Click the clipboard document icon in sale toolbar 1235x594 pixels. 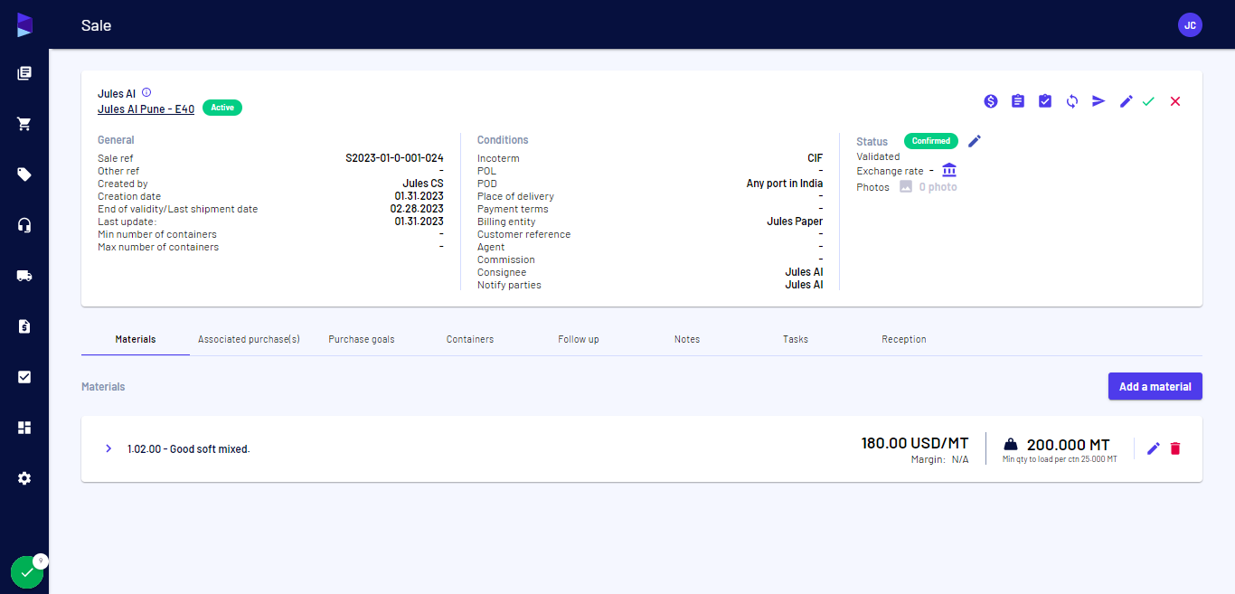[x=1018, y=101]
